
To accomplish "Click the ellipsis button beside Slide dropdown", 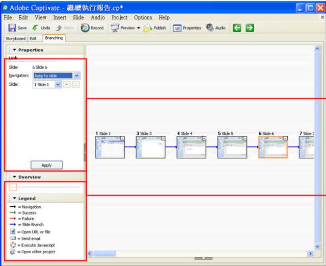I will pos(76,84).
